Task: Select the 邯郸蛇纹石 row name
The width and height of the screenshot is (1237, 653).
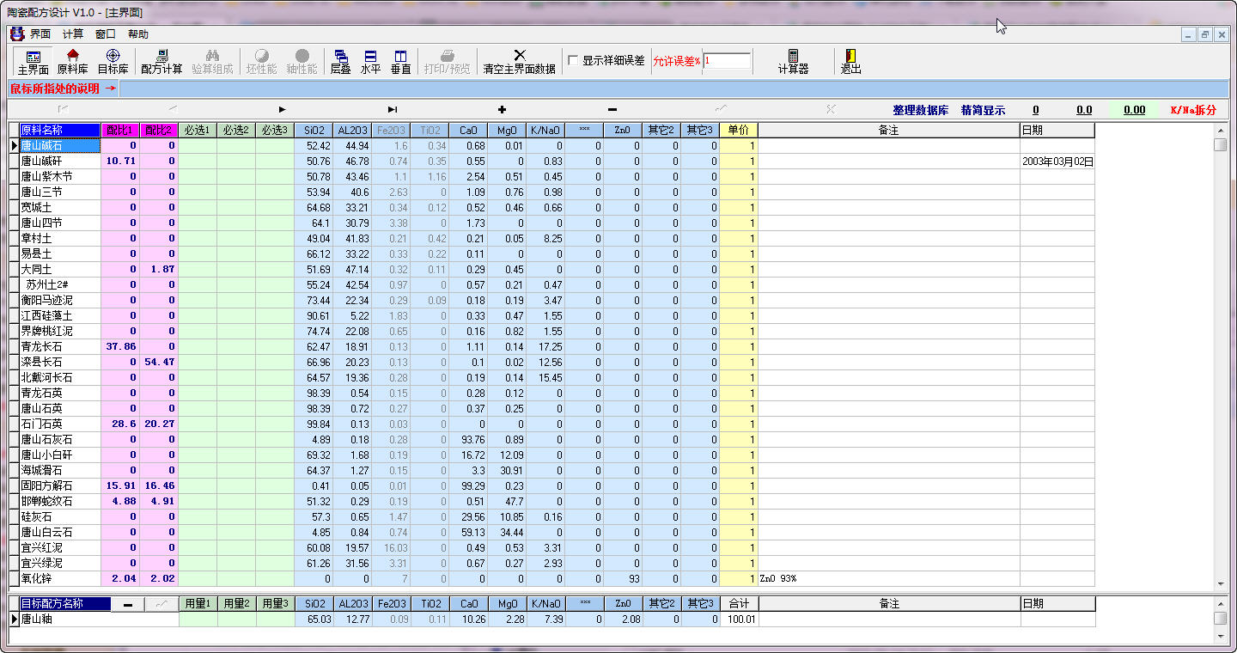Action: 60,502
